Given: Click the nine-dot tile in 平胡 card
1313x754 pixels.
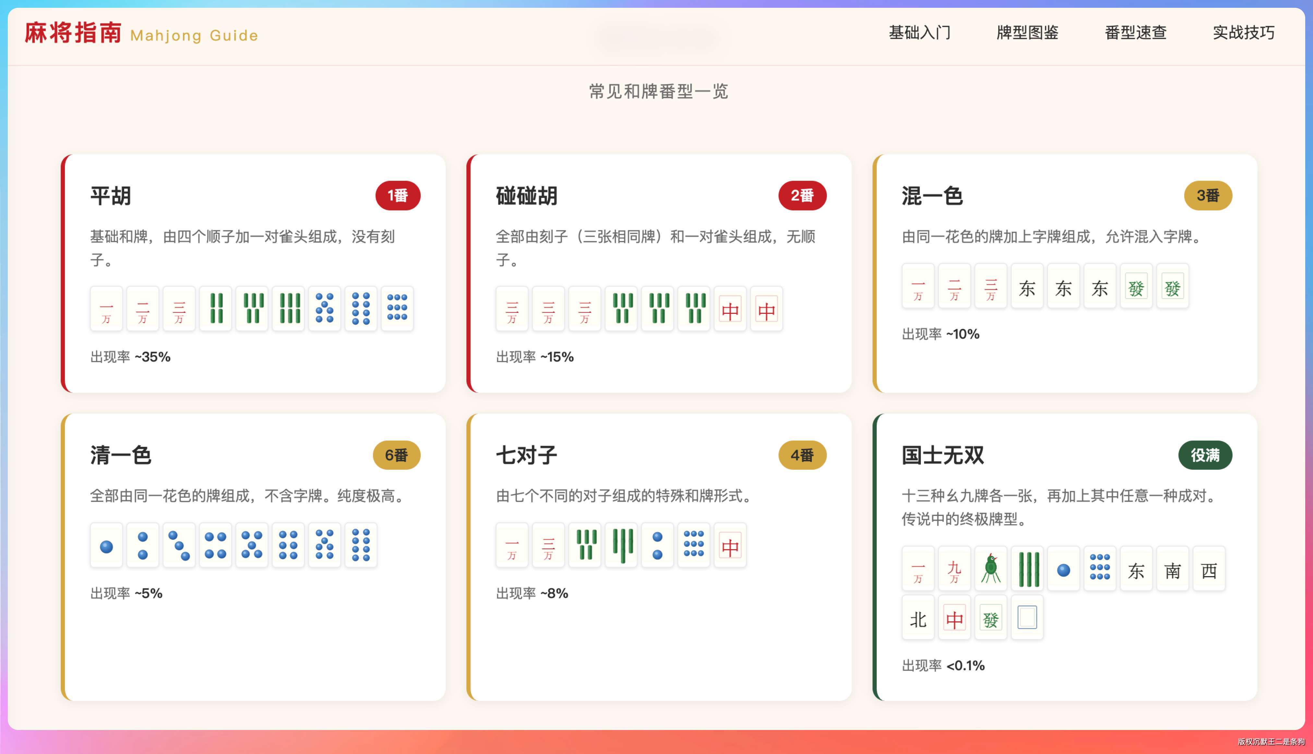Looking at the screenshot, I should pos(397,309).
